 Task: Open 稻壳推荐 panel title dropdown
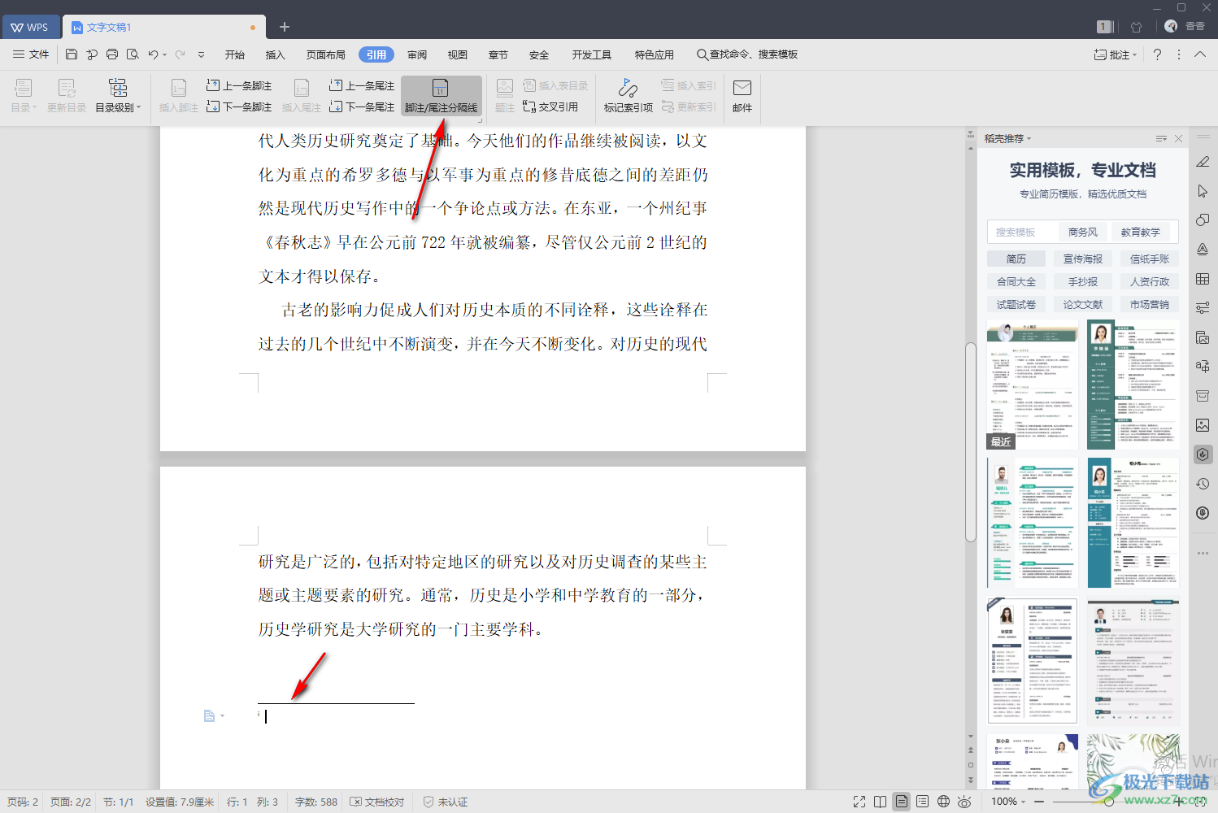click(1007, 138)
